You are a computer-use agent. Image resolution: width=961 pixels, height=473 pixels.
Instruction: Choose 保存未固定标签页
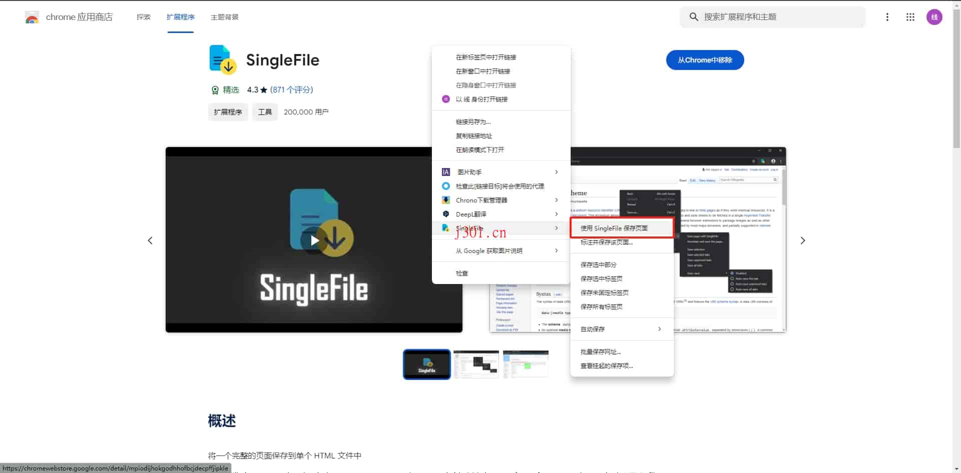tap(622, 292)
